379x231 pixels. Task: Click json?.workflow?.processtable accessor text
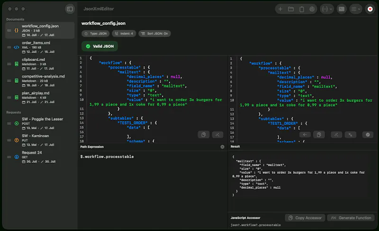255,225
